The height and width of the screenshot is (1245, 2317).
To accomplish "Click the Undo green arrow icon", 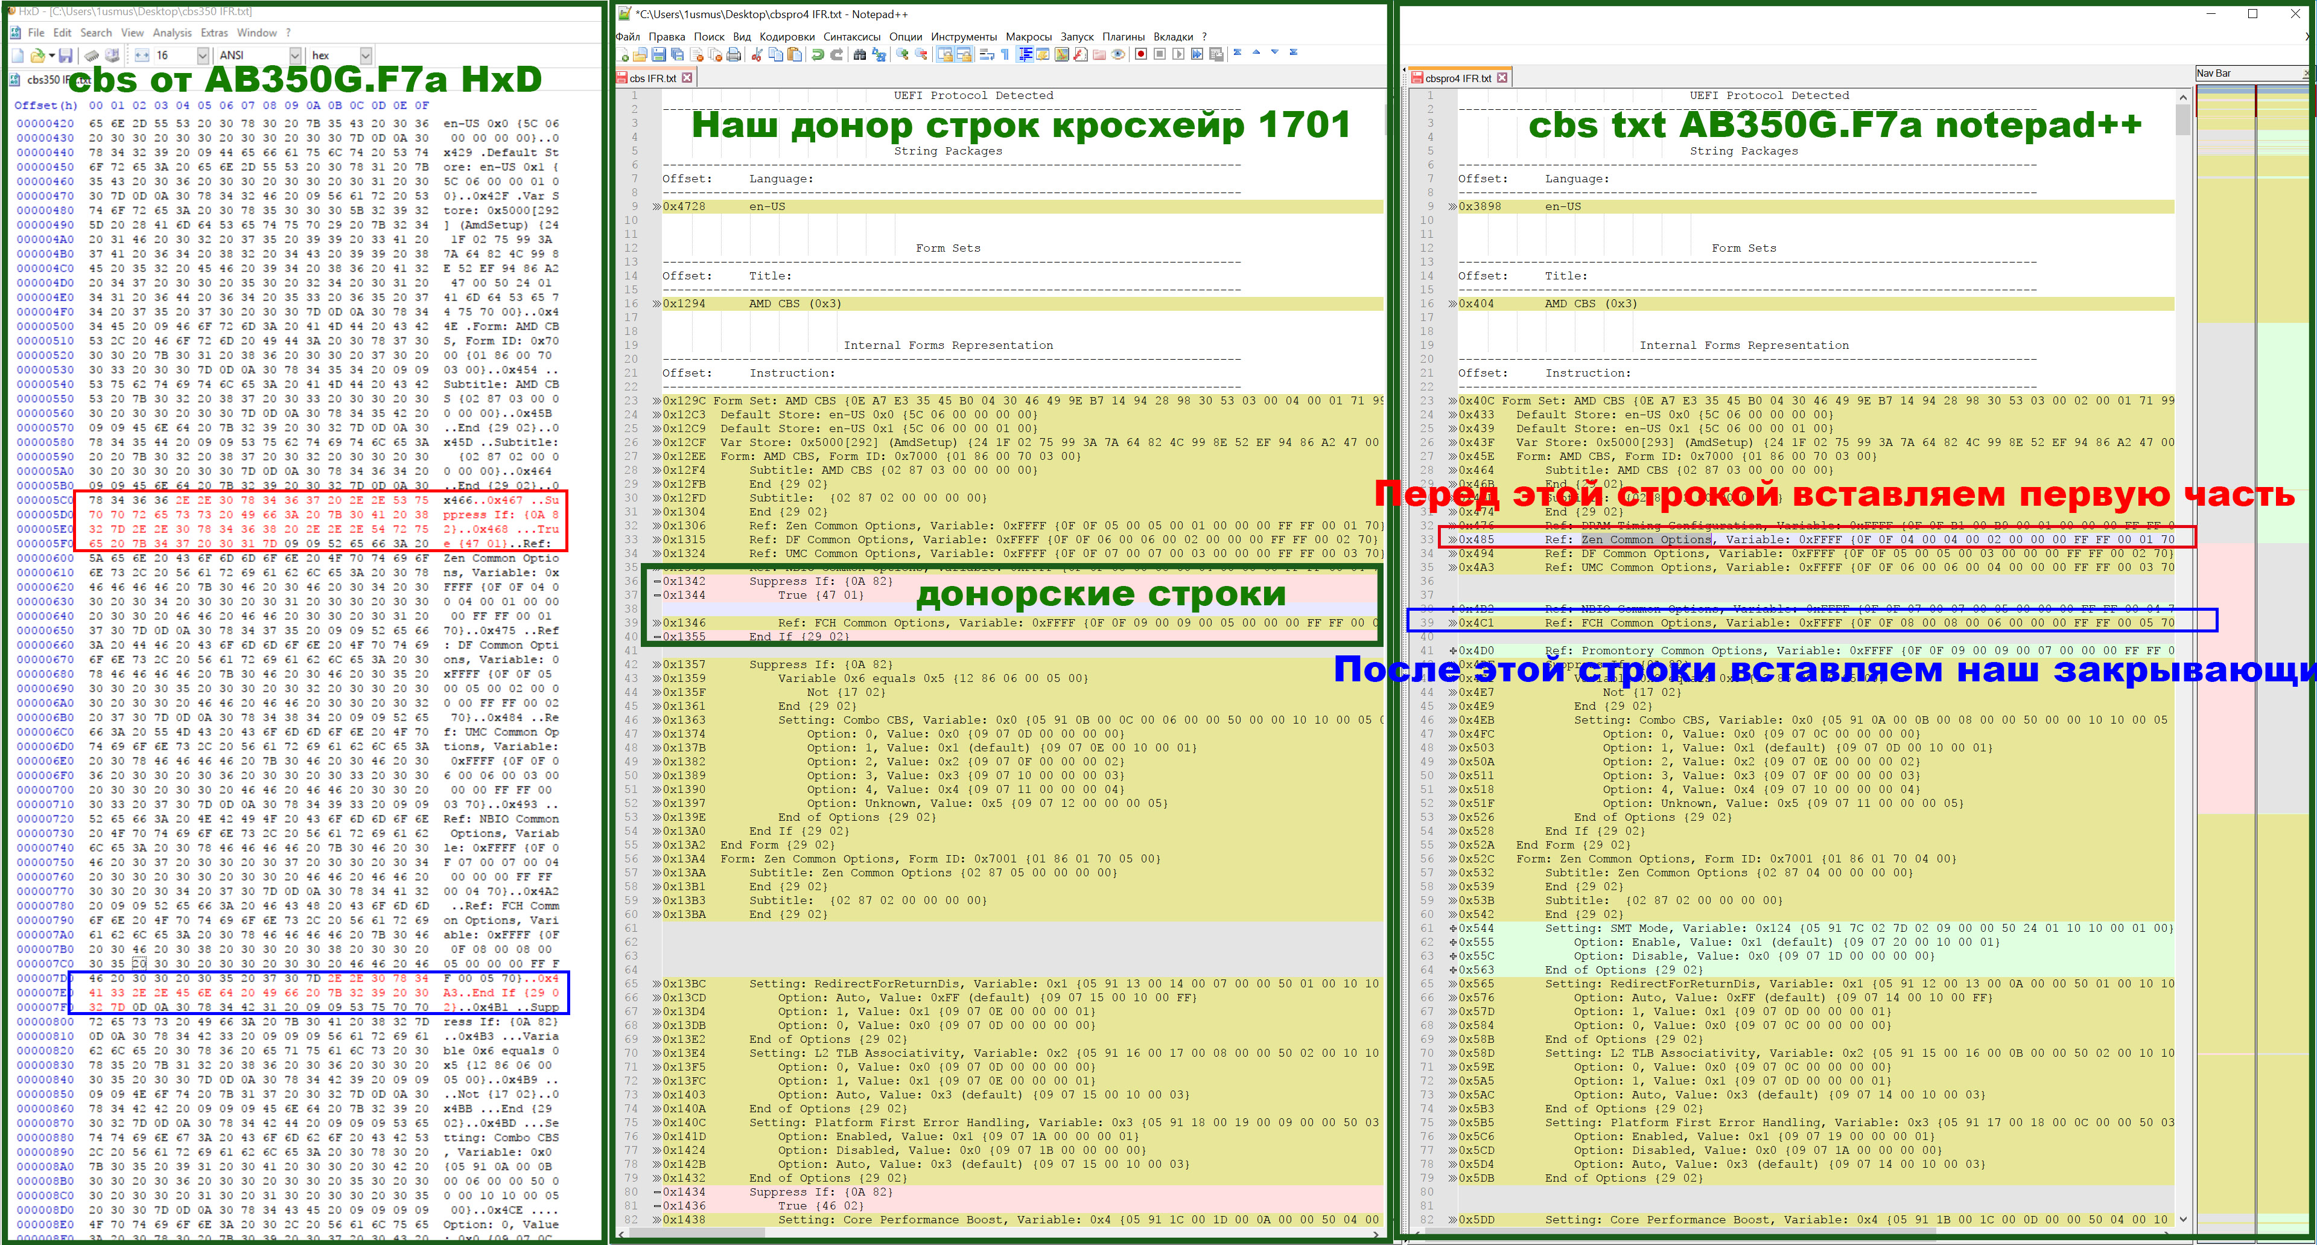I will pos(818,55).
